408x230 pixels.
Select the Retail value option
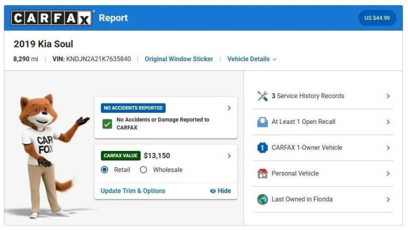(x=105, y=170)
